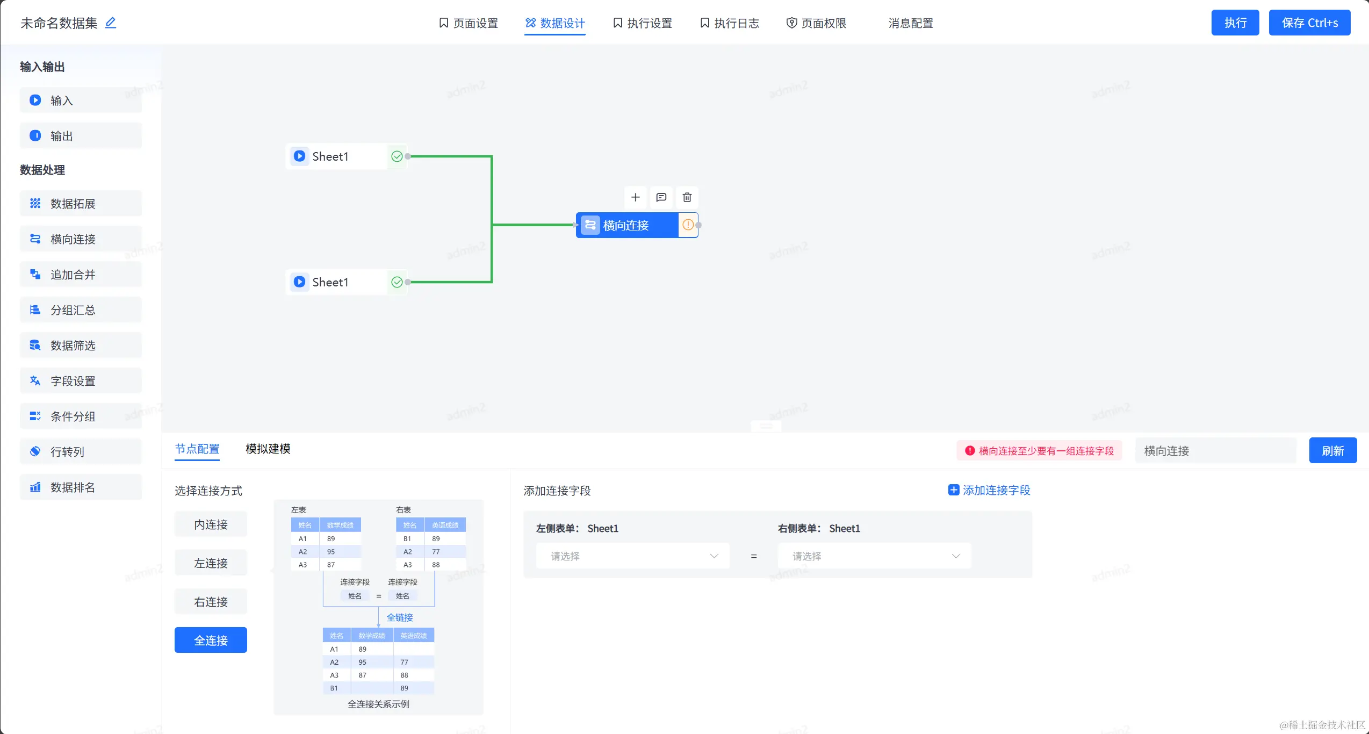Open the 执行日志 tab

tap(730, 23)
